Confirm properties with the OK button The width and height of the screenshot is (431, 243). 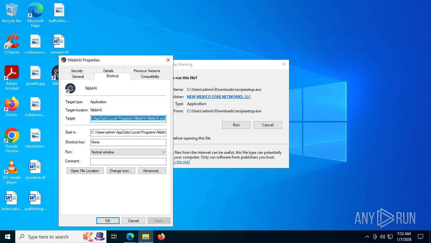108,221
